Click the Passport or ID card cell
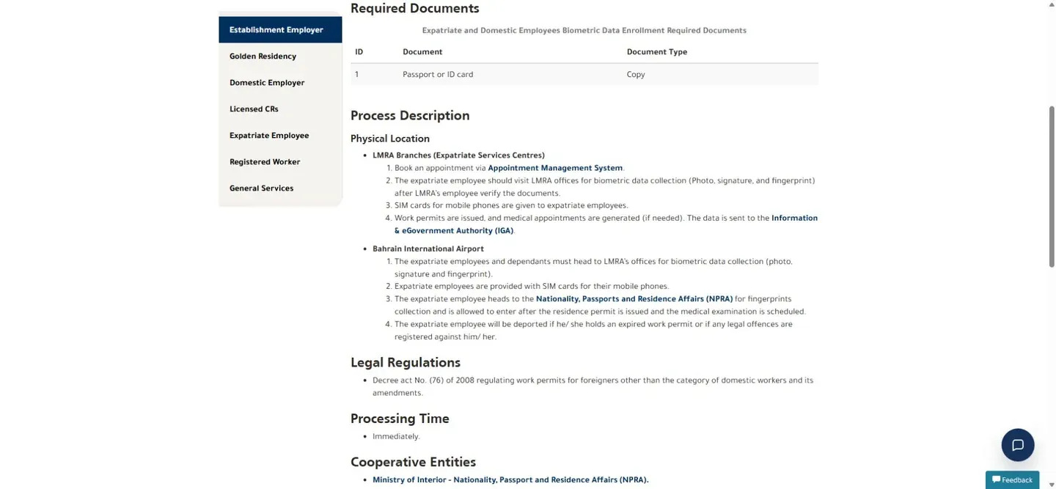This screenshot has width=1056, height=489. point(438,75)
